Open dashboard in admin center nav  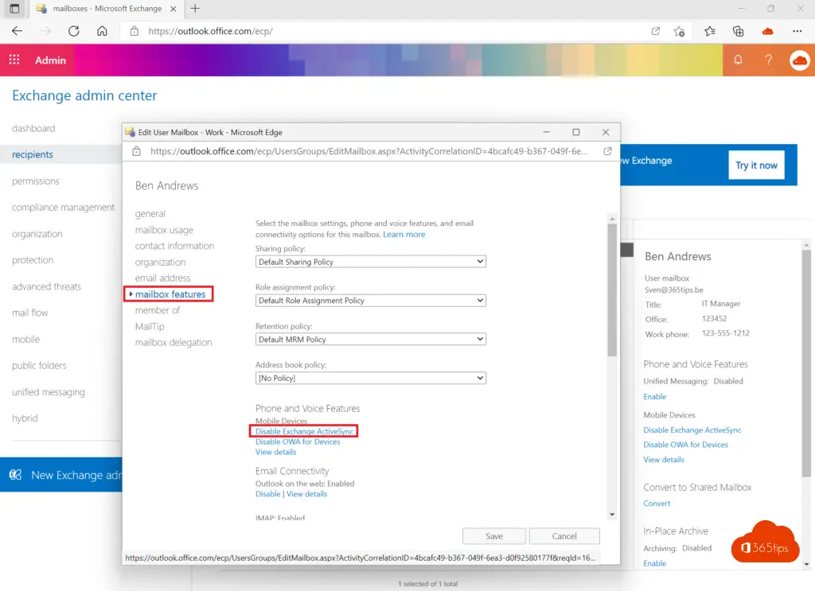pyautogui.click(x=33, y=128)
